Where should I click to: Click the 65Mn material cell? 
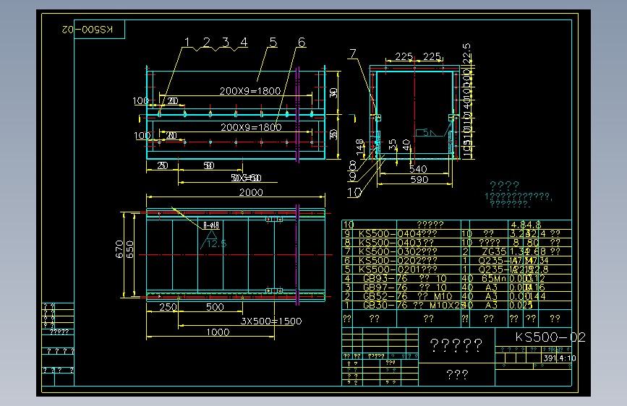point(494,279)
